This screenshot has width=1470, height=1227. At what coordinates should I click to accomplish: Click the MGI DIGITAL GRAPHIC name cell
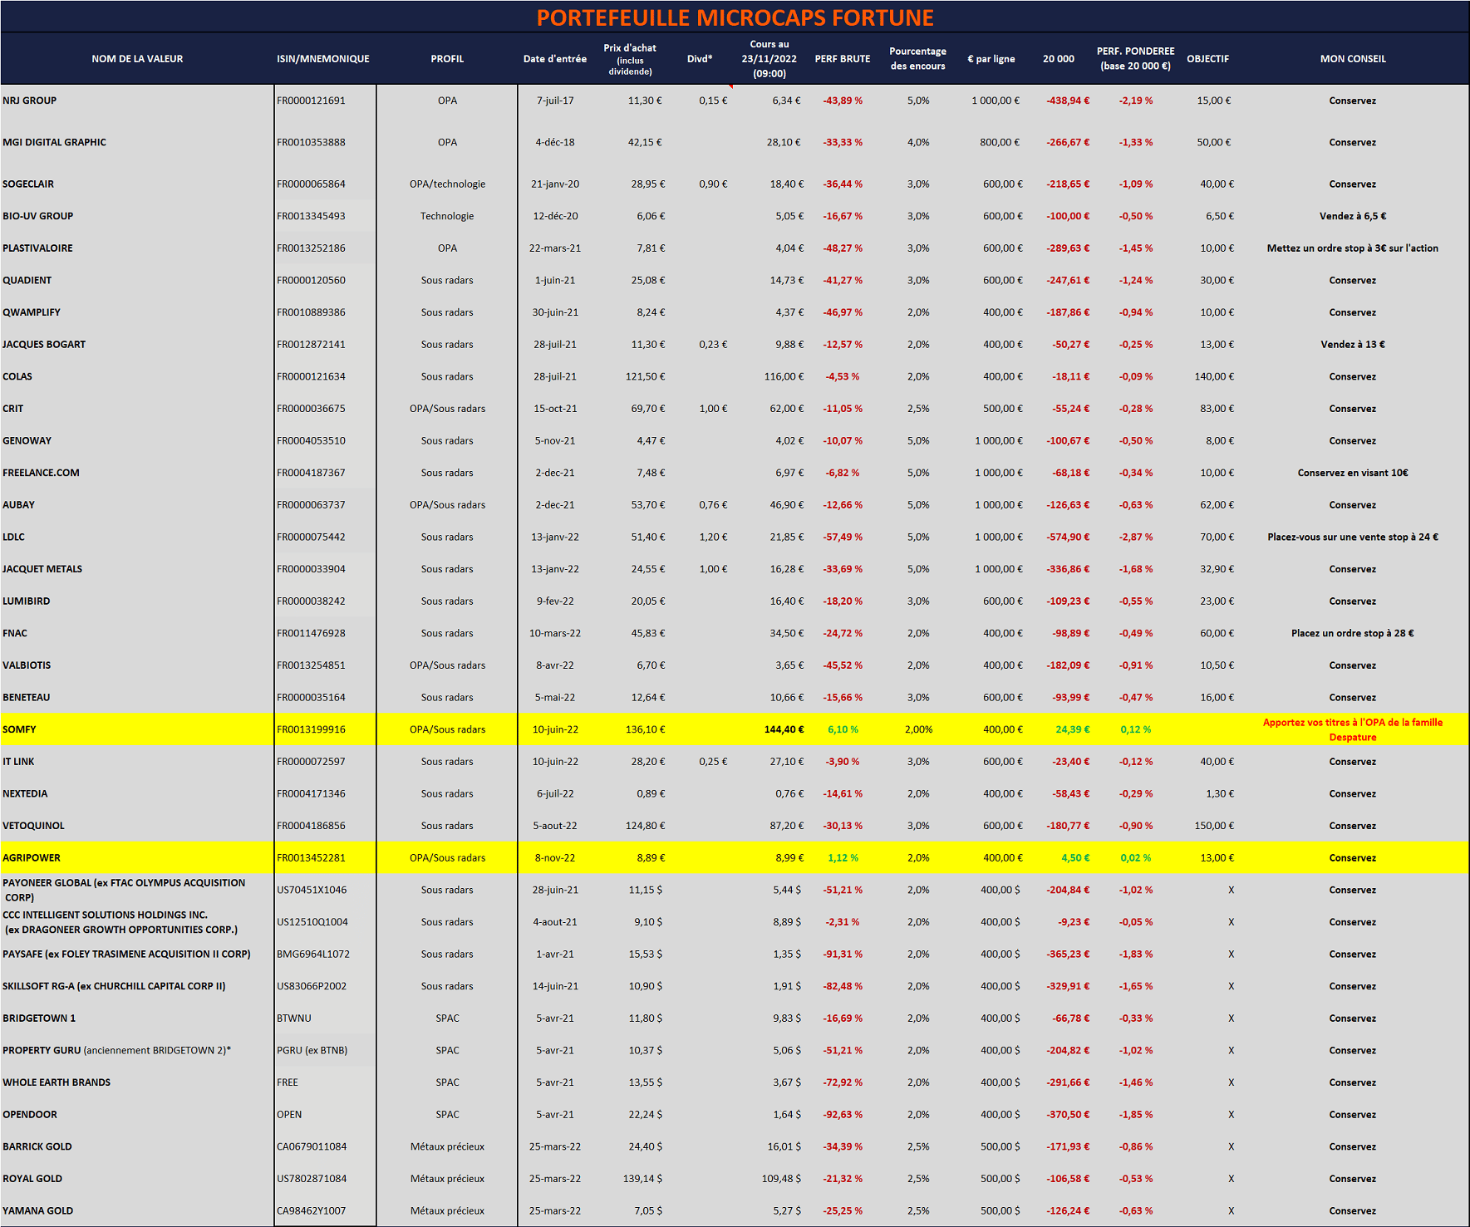click(x=54, y=142)
